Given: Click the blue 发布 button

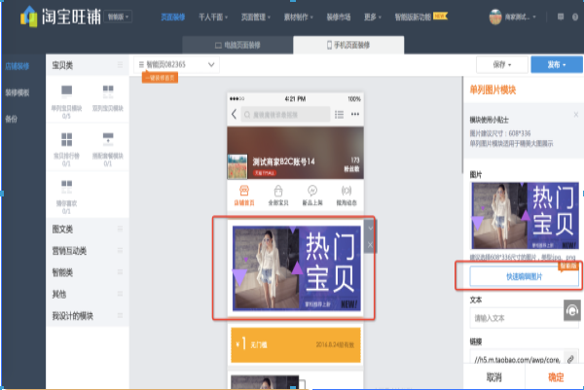Looking at the screenshot, I should tap(557, 64).
